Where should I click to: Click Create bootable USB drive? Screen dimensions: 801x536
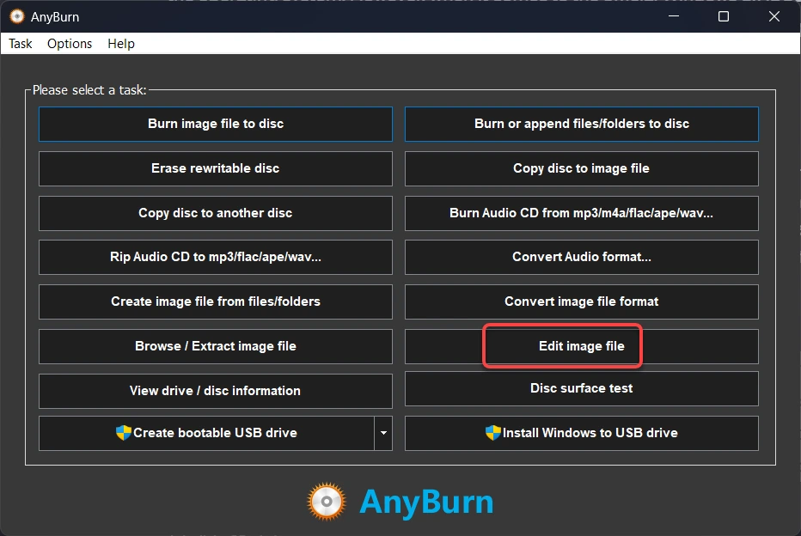[206, 434]
